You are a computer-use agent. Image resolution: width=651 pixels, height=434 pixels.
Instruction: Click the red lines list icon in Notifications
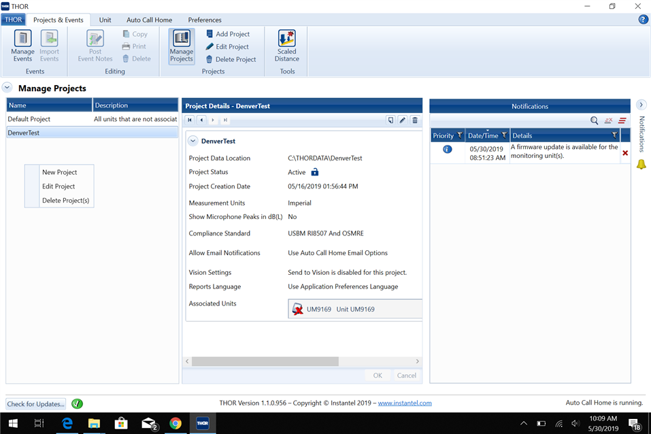pos(622,120)
